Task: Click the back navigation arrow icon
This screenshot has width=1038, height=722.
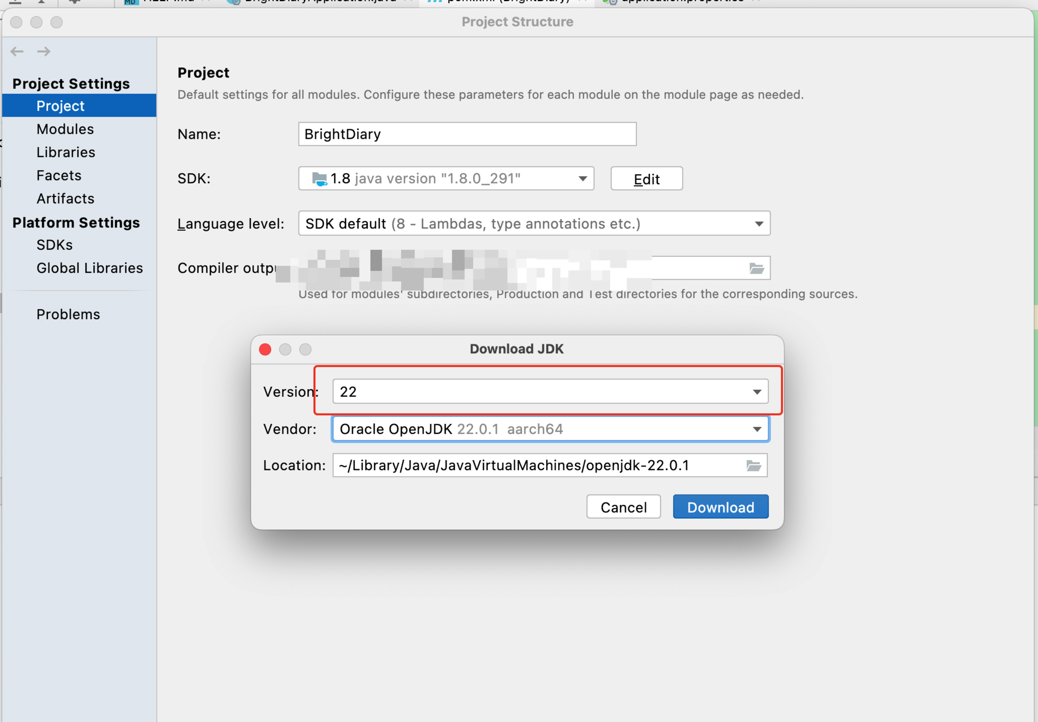Action: (17, 51)
